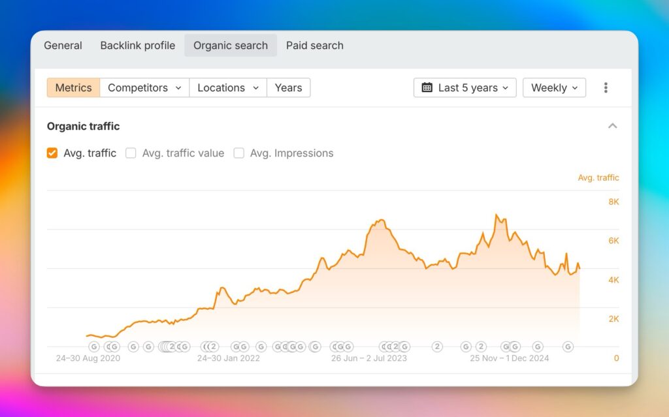Click the leftmost Google update marker

pyautogui.click(x=93, y=347)
